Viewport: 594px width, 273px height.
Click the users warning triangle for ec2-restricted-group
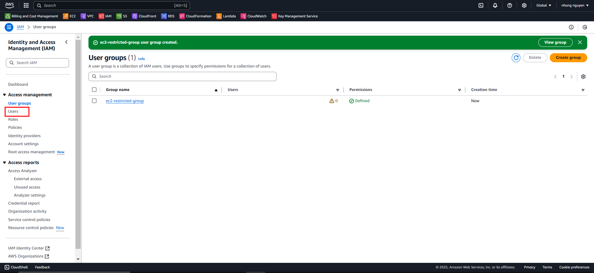[332, 101]
